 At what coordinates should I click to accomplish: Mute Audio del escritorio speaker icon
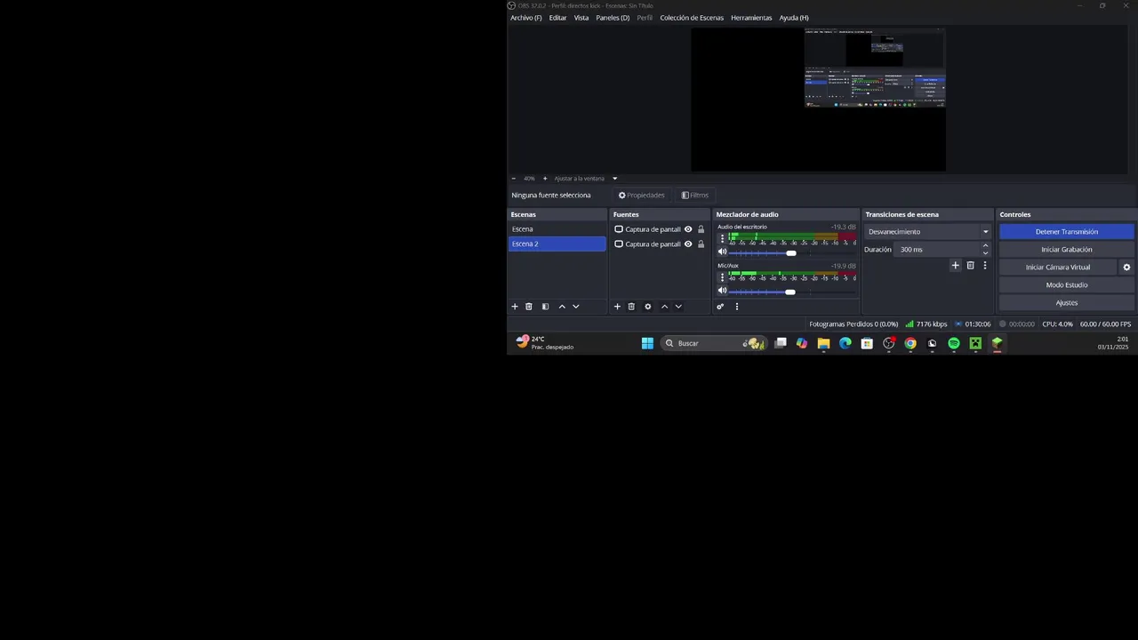(x=722, y=252)
